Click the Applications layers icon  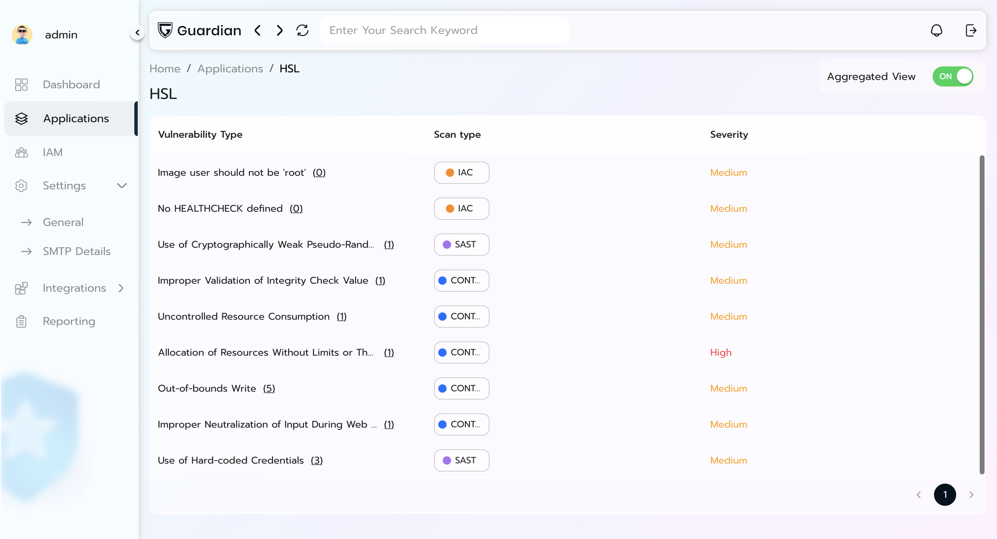pos(21,119)
